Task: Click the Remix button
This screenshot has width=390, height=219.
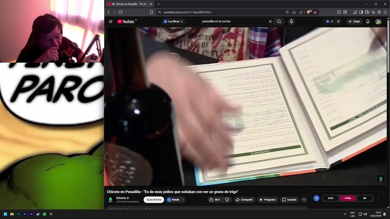Action: point(173,200)
